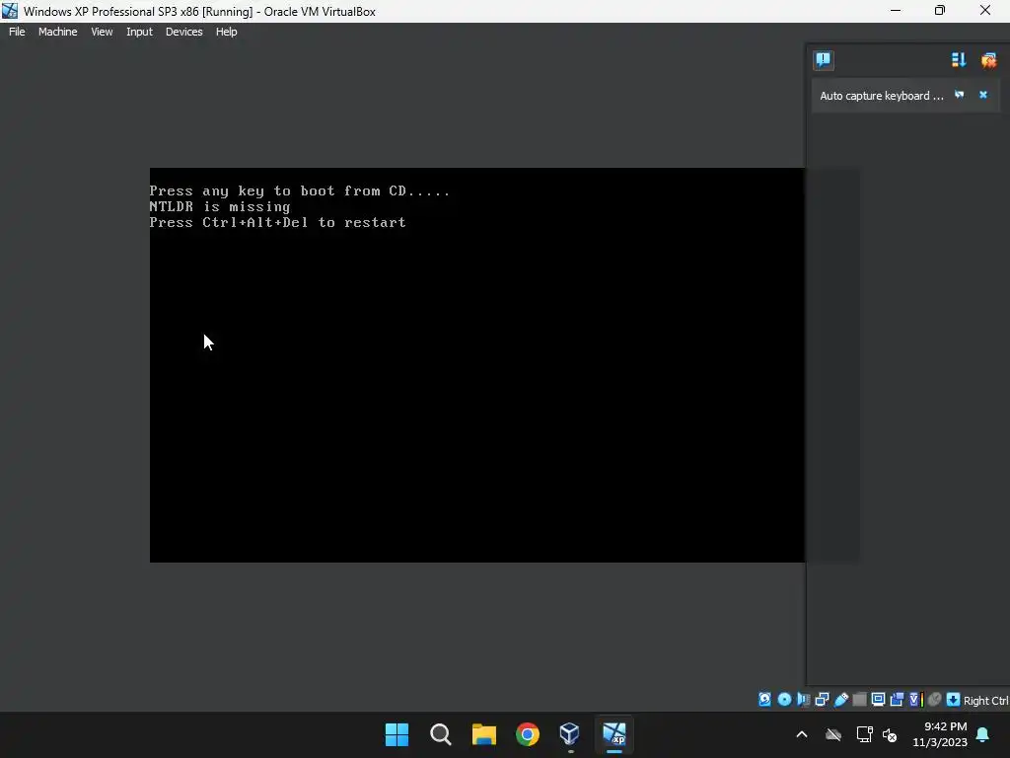Image resolution: width=1010 pixels, height=758 pixels.
Task: Click the greyed mouse integration status icon
Action: click(x=935, y=700)
